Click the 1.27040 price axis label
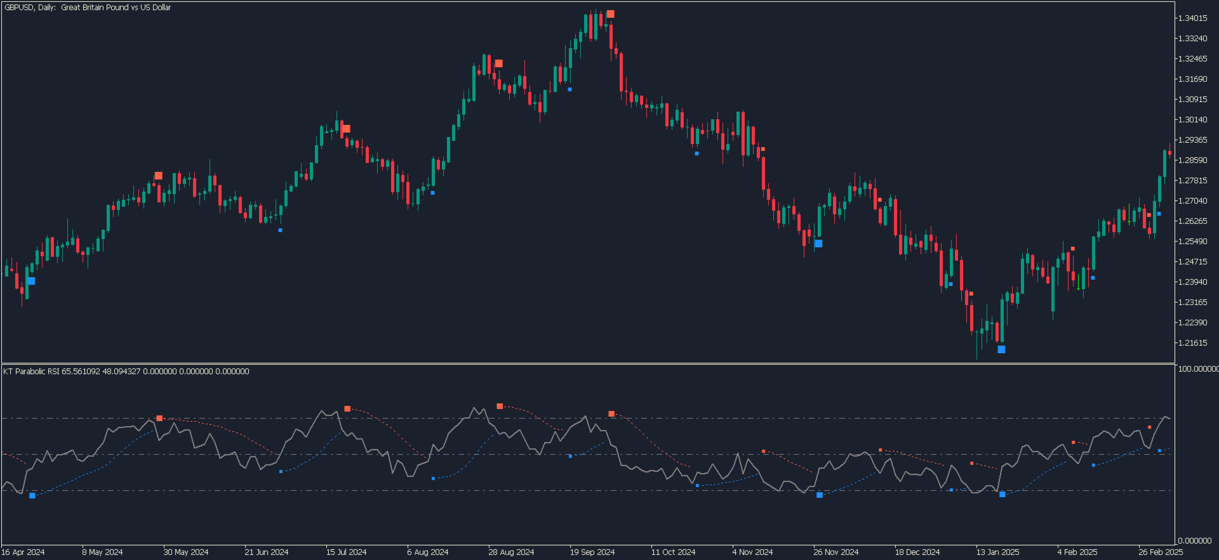 1192,201
